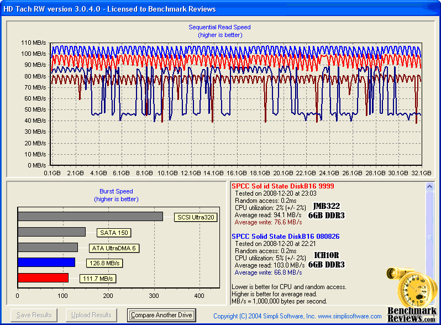This screenshot has height=325, width=441.
Task: Click the HD Tach RW title bar
Action: 221,9
